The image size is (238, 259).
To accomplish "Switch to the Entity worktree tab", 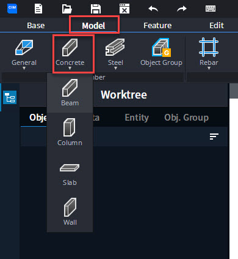I will tap(137, 118).
